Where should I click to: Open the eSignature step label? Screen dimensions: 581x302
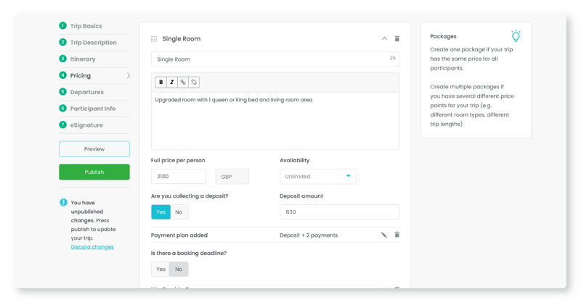tap(86, 125)
